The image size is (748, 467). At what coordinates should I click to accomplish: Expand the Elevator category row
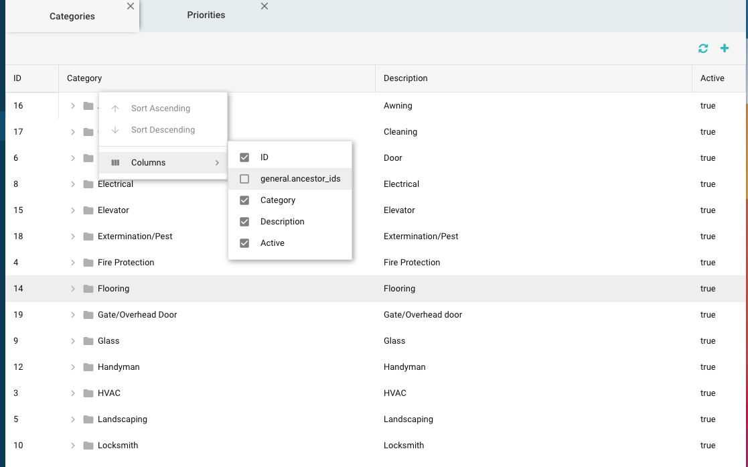[73, 210]
